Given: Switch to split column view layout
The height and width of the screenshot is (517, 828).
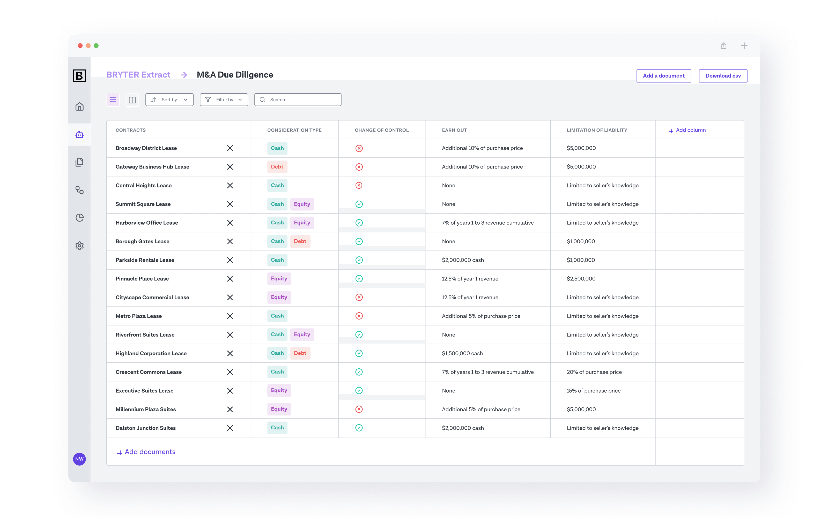Looking at the screenshot, I should point(132,100).
